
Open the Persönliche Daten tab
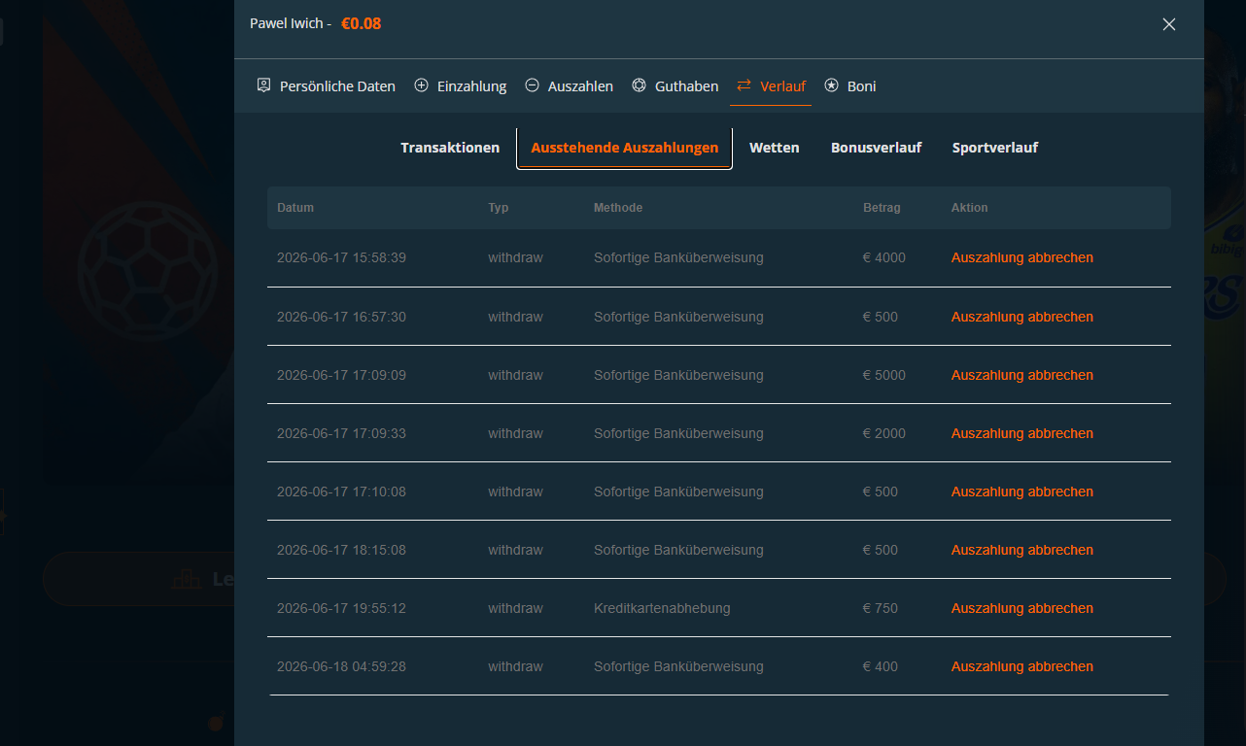(327, 86)
